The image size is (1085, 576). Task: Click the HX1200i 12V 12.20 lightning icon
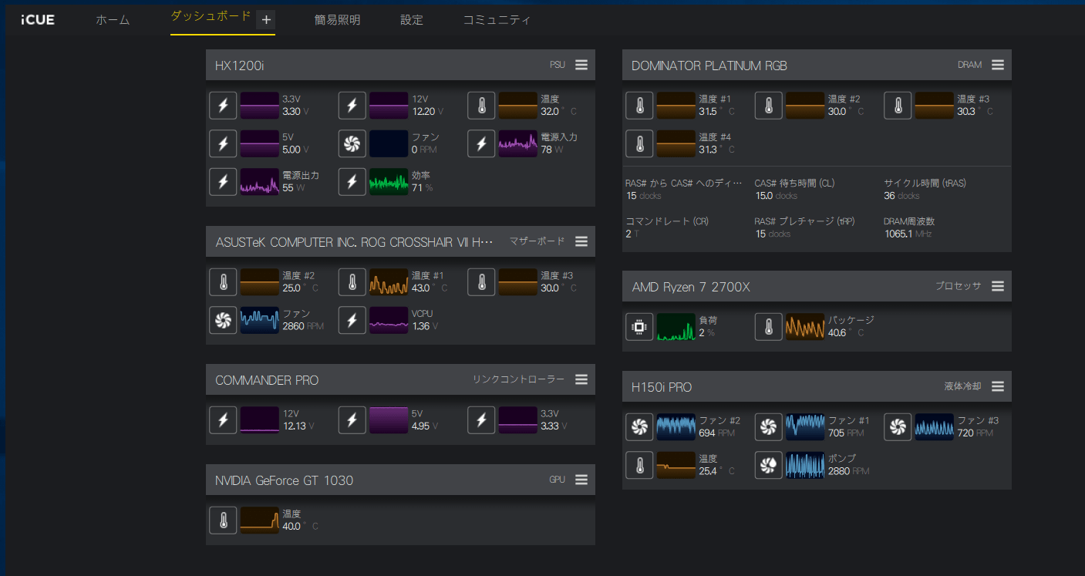[352, 105]
